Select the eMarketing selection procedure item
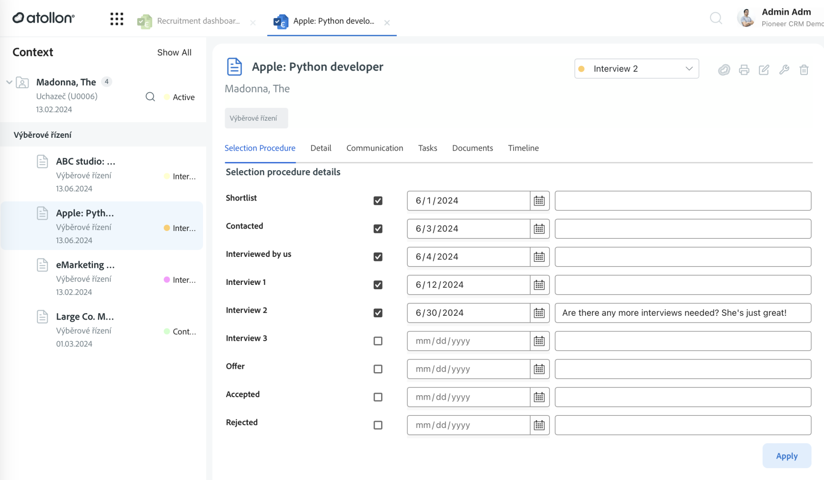This screenshot has width=824, height=480. click(102, 278)
